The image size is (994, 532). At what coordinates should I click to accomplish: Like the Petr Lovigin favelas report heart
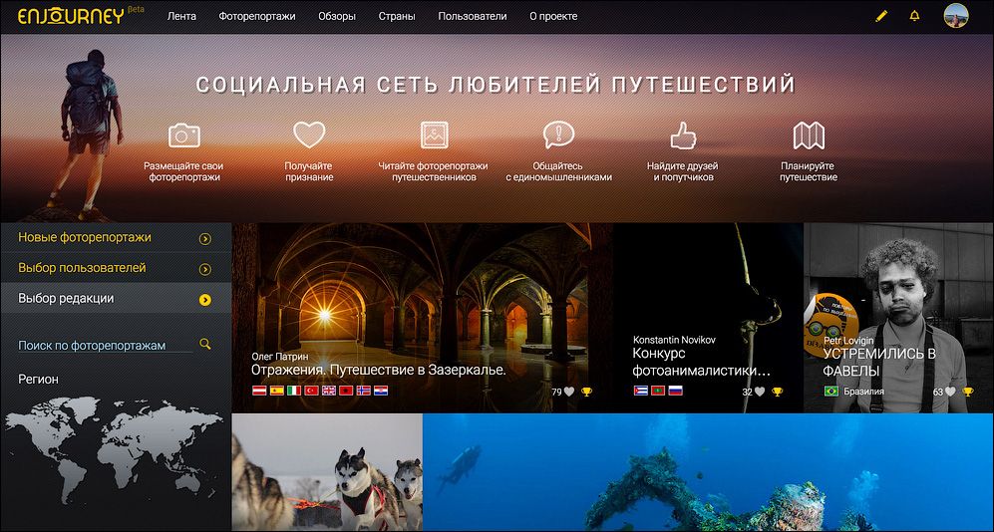[x=949, y=392]
